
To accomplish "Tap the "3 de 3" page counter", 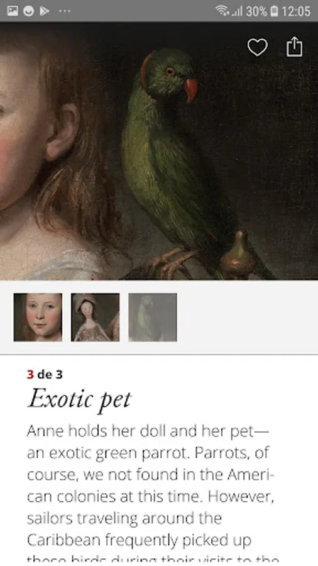I will pyautogui.click(x=45, y=374).
